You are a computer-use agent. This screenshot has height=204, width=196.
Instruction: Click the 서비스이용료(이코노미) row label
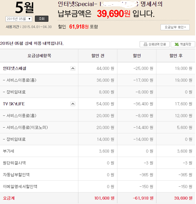tap(26, 128)
